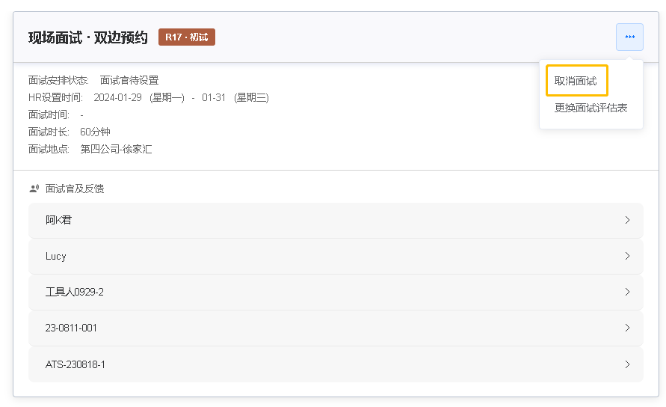Expand the chevron on 阿K君 row

(627, 220)
